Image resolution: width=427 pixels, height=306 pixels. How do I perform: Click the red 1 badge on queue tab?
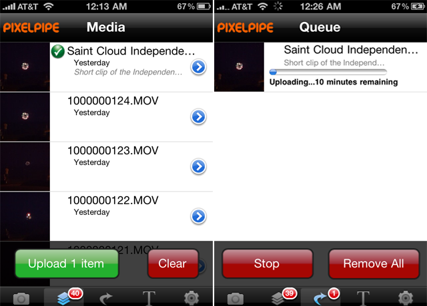pos(334,293)
